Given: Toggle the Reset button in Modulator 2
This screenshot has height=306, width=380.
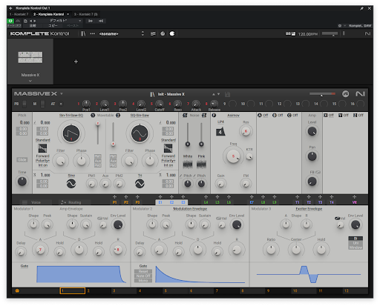Looking at the screenshot, I should click(143, 271).
